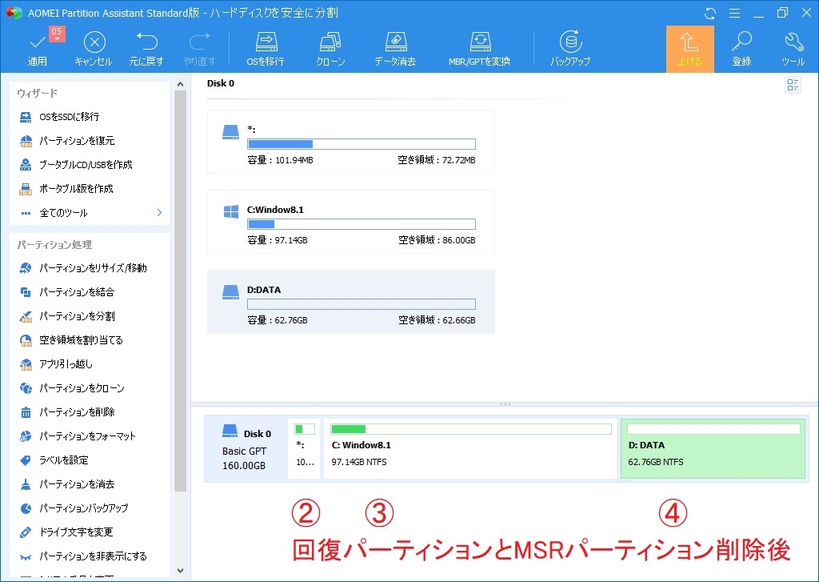Viewport: 819px width, 582px height.
Task: Click the 元に戻す (Undo) arrow icon
Action: [146, 42]
